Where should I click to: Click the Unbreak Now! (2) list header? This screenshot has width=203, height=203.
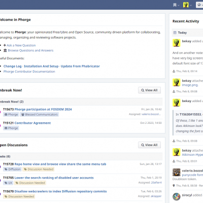(81, 101)
